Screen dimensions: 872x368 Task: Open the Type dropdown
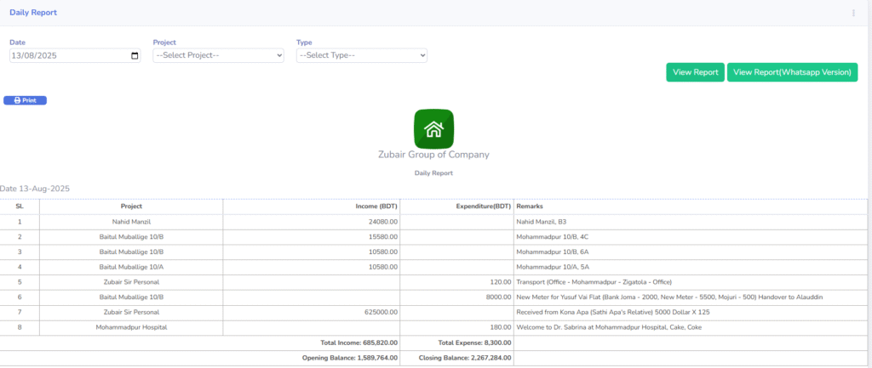(362, 55)
